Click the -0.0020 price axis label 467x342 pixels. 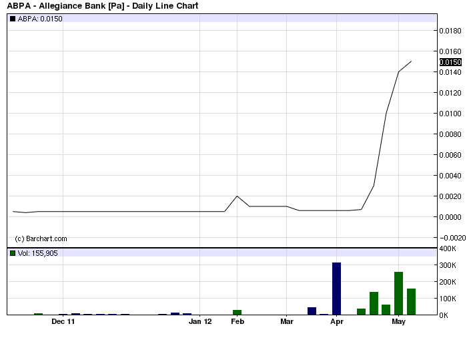452,238
